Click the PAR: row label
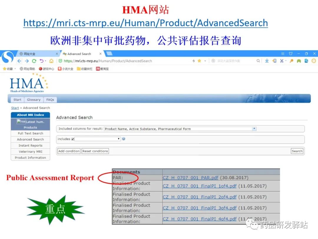This screenshot has width=318, height=239. tap(118, 178)
